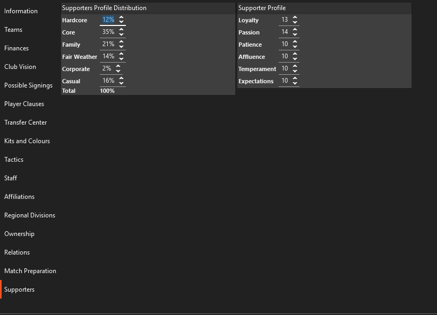
Task: Decrease the Core percentage with down arrow
Action: pyautogui.click(x=121, y=34)
